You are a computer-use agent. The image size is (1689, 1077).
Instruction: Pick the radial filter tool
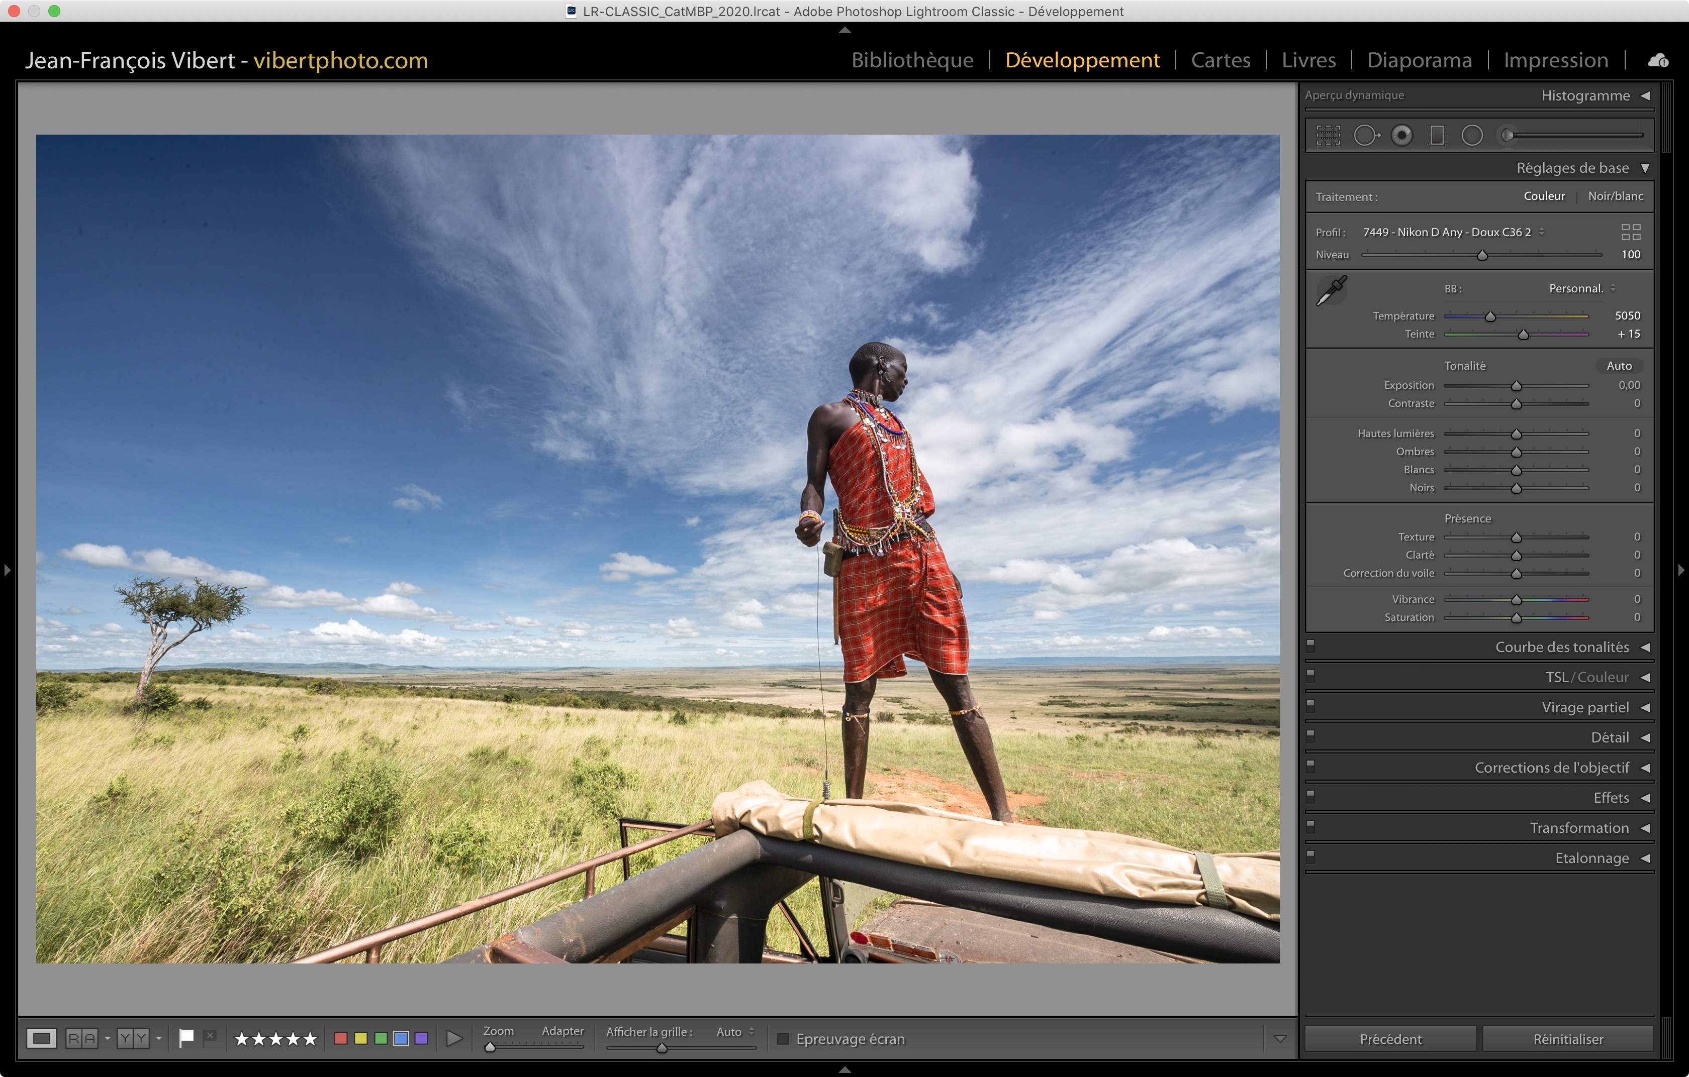(x=1471, y=135)
